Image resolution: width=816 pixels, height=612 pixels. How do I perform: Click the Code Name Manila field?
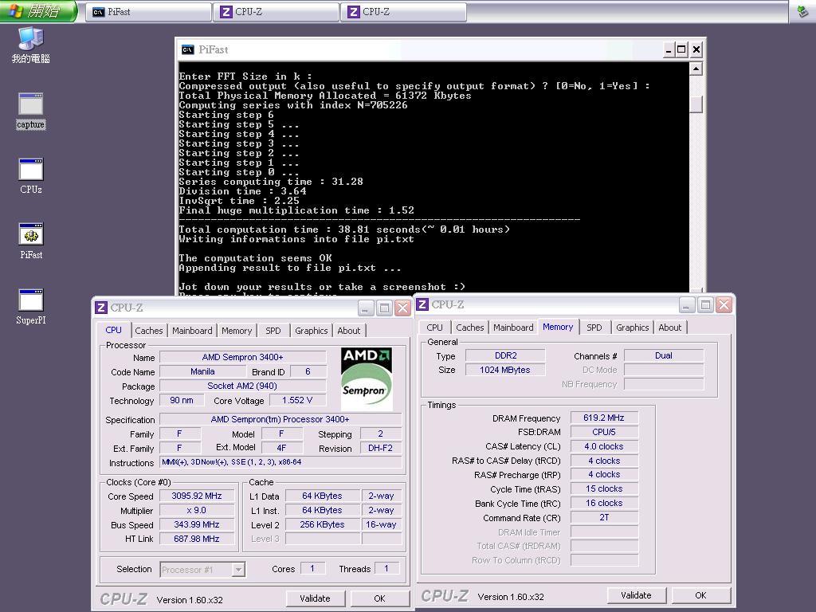click(202, 371)
